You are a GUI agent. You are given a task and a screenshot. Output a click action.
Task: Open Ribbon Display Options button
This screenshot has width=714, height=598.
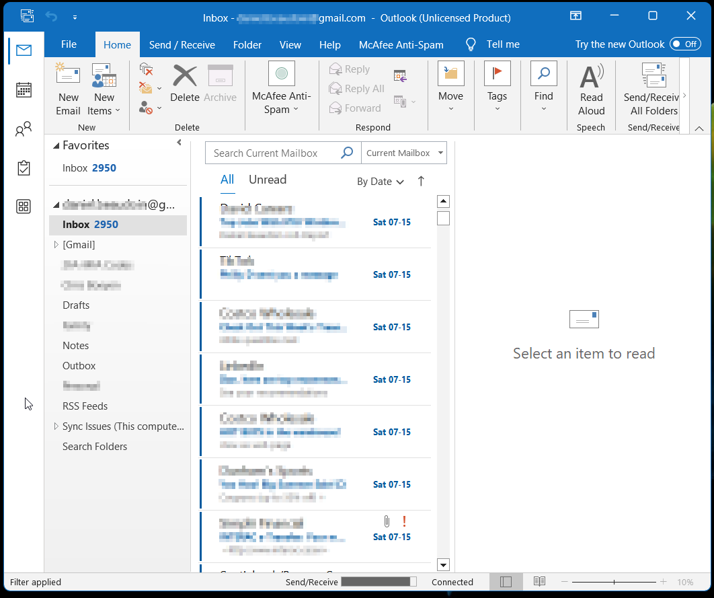click(576, 16)
